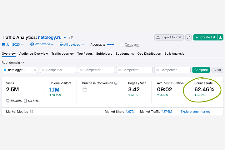Click the globe icon beside Market Metrics

[32, 112]
